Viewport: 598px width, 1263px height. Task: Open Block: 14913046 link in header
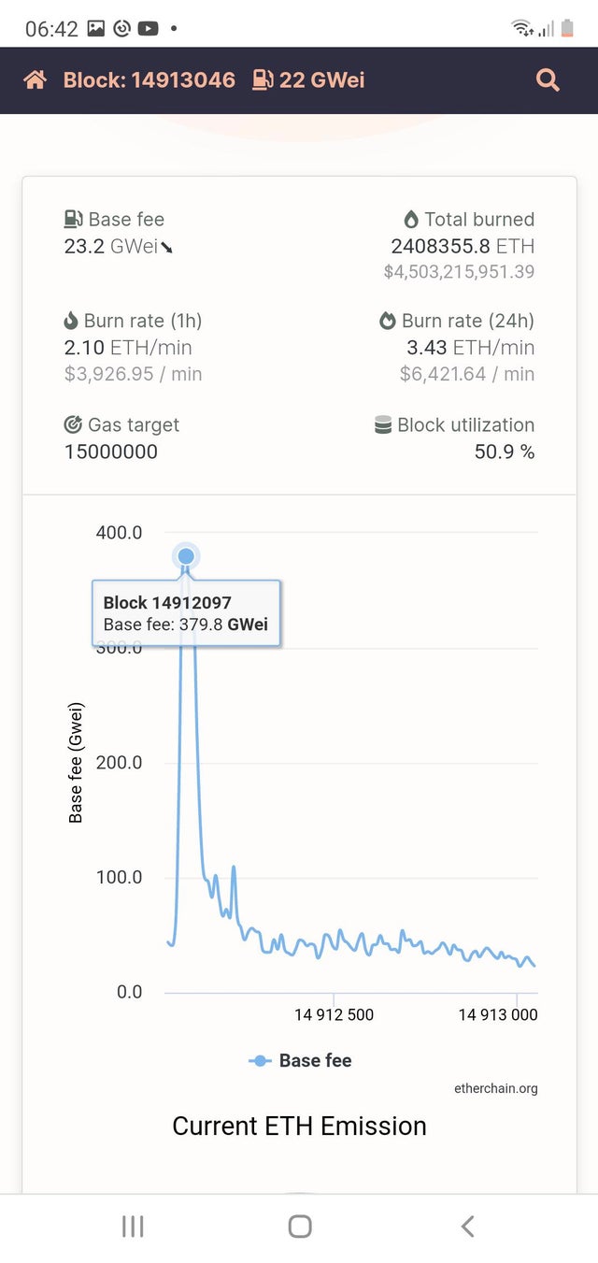point(149,80)
